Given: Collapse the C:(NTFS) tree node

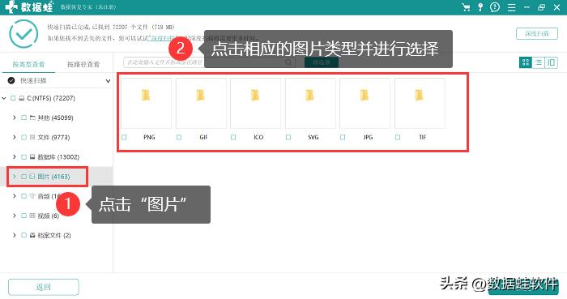Looking at the screenshot, I should click(x=4, y=98).
